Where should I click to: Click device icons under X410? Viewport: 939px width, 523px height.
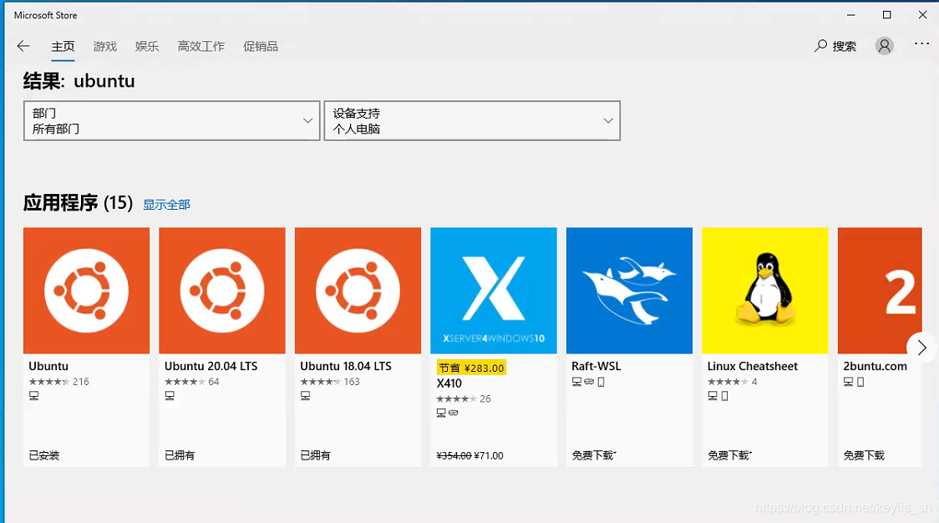click(447, 413)
